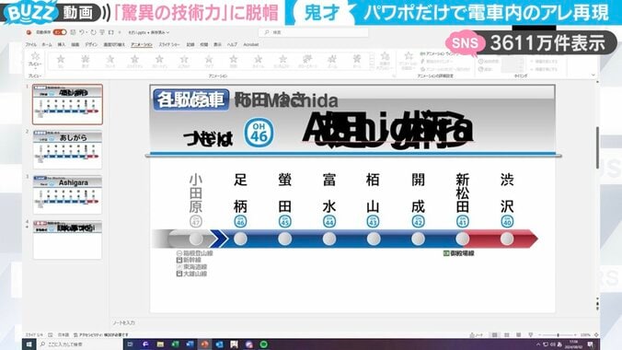The width and height of the screenshot is (622, 350).
Task: Select the seventh animation effect star in gallery
Action: pyautogui.click(x=209, y=61)
